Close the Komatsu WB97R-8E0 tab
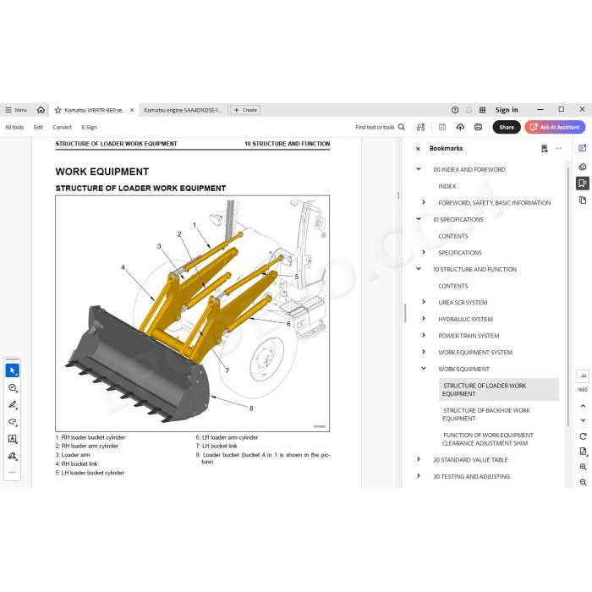The image size is (592, 592). tap(132, 110)
